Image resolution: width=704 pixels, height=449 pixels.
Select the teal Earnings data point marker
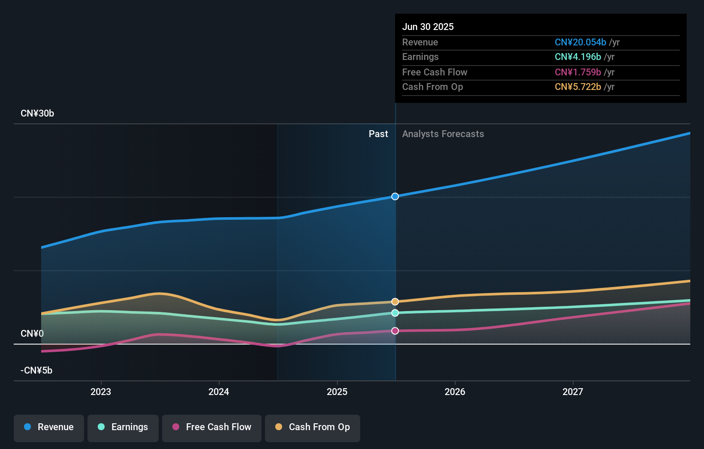click(x=395, y=313)
